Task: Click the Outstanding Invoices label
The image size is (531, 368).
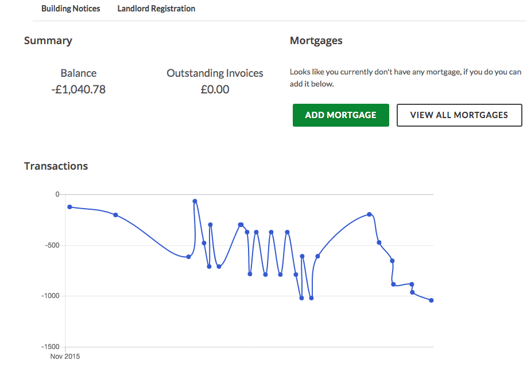Action: coord(215,73)
